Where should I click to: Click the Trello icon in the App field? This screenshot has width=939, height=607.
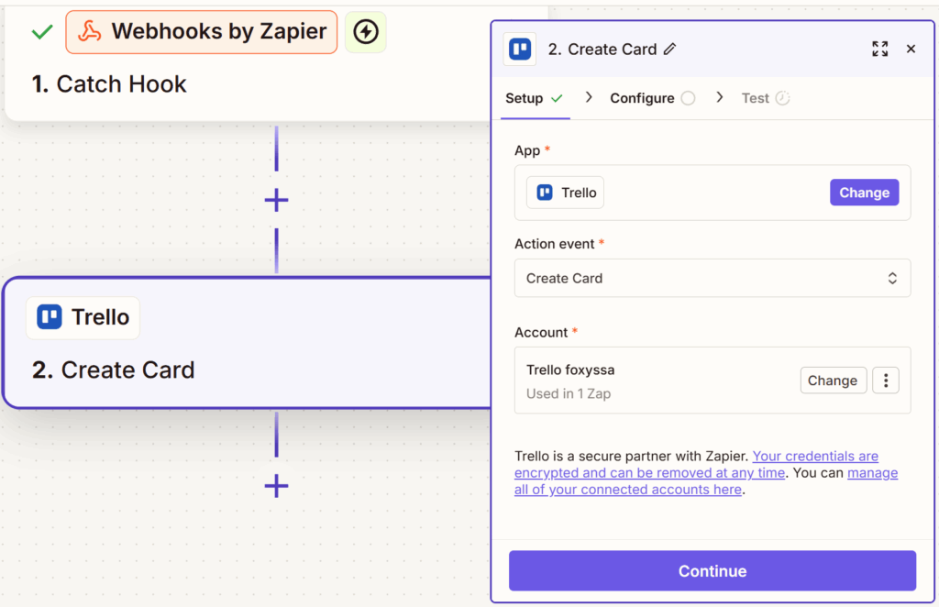pos(547,193)
